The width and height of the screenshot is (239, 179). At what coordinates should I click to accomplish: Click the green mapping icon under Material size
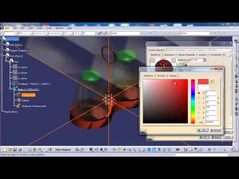coord(180,65)
